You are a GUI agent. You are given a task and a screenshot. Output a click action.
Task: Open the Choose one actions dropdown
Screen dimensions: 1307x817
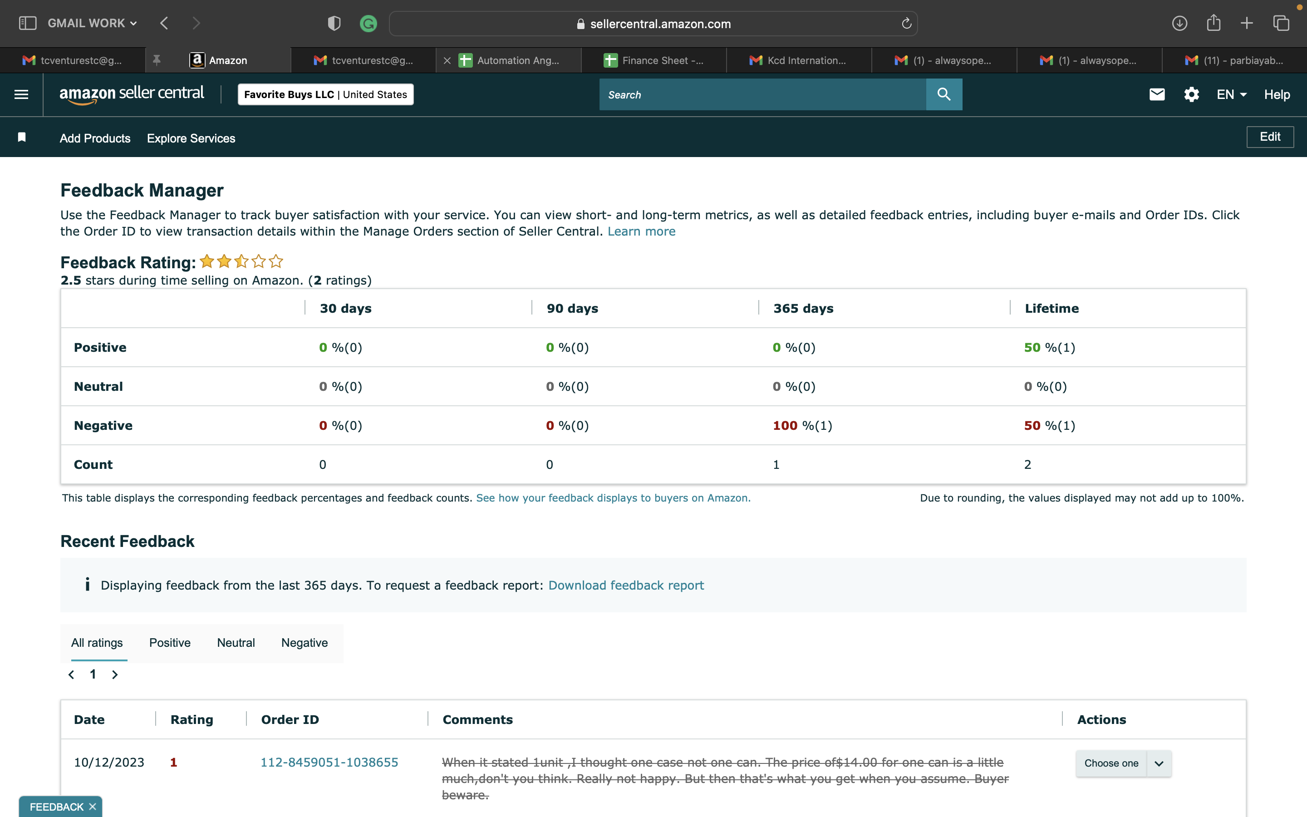(1123, 763)
